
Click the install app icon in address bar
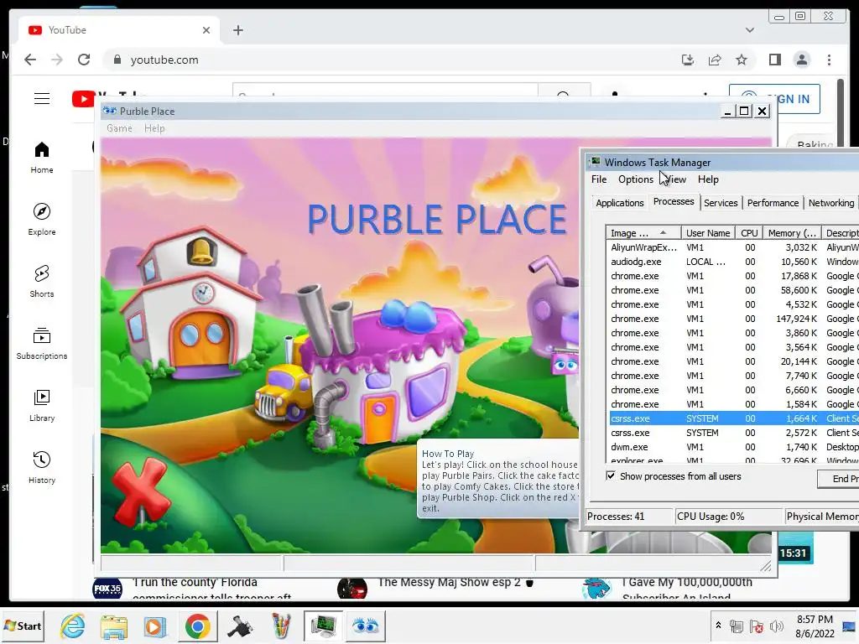[688, 60]
